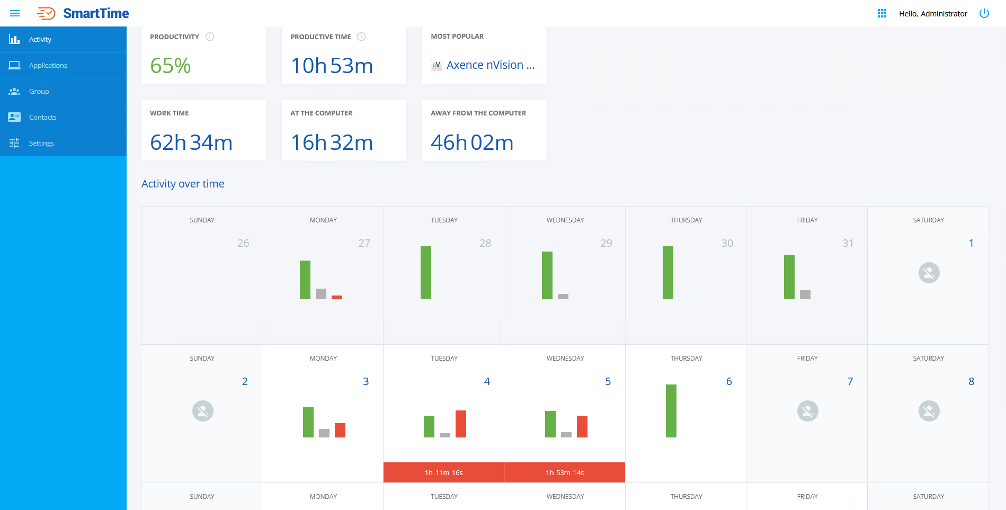Click the power logout icon
This screenshot has width=1006, height=510.
coord(984,13)
